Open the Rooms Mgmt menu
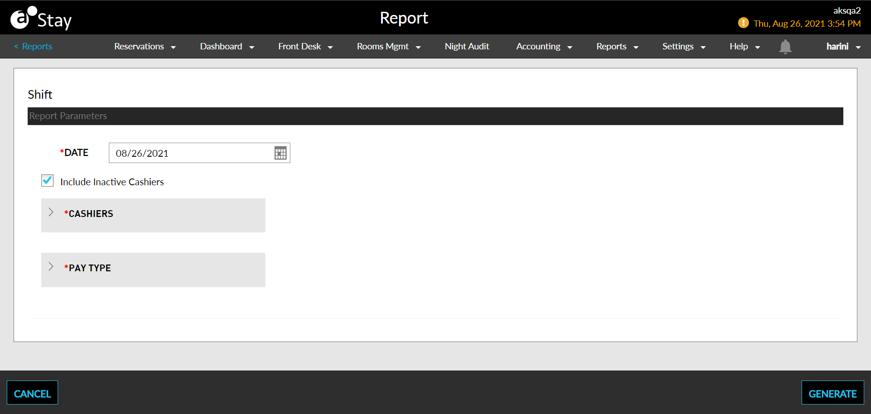 pyautogui.click(x=388, y=47)
